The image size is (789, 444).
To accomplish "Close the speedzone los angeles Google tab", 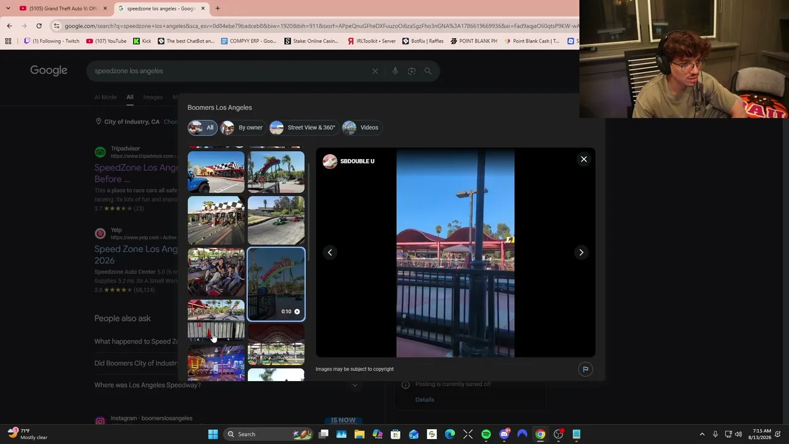I will [x=203, y=9].
